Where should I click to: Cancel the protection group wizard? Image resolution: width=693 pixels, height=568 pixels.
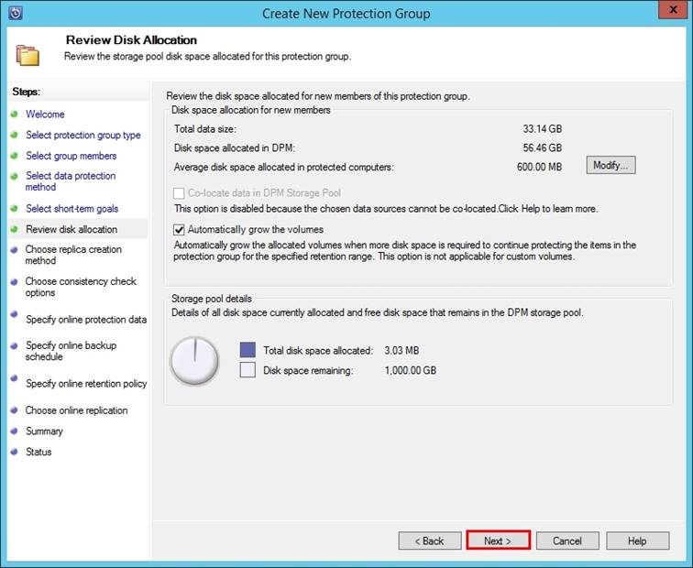[567, 541]
